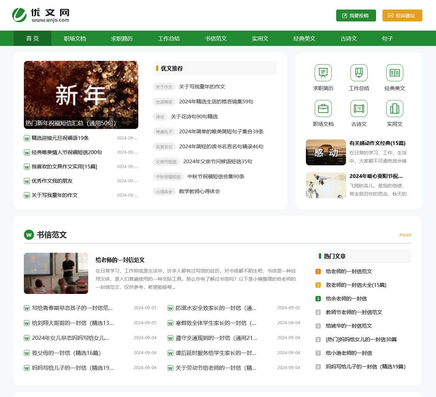The width and height of the screenshot is (436, 397).
Task: Click the 我要投稿 submission button
Action: point(356,15)
